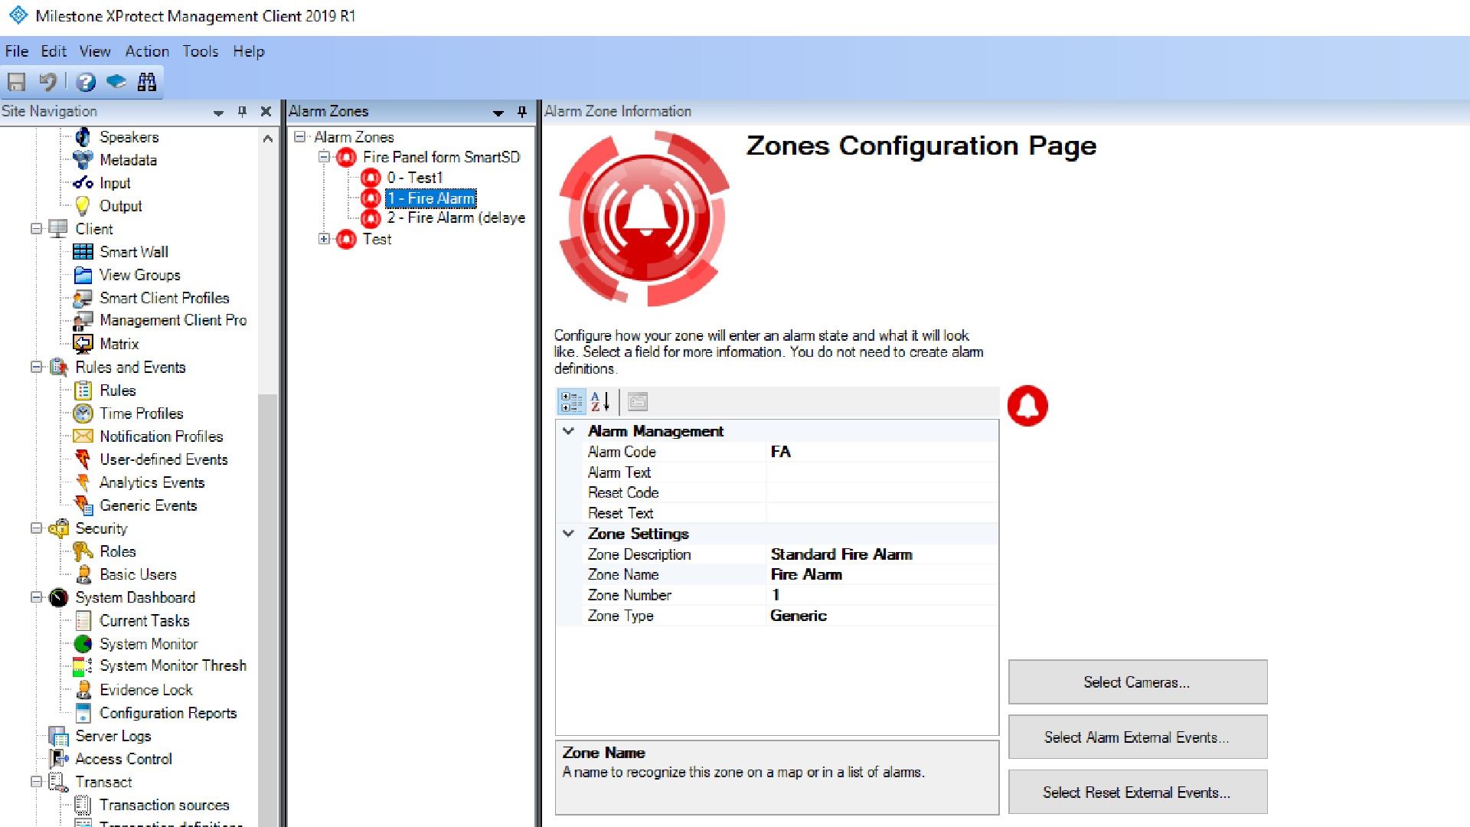This screenshot has width=1470, height=827.
Task: Click the binoculars search icon
Action: 146,82
